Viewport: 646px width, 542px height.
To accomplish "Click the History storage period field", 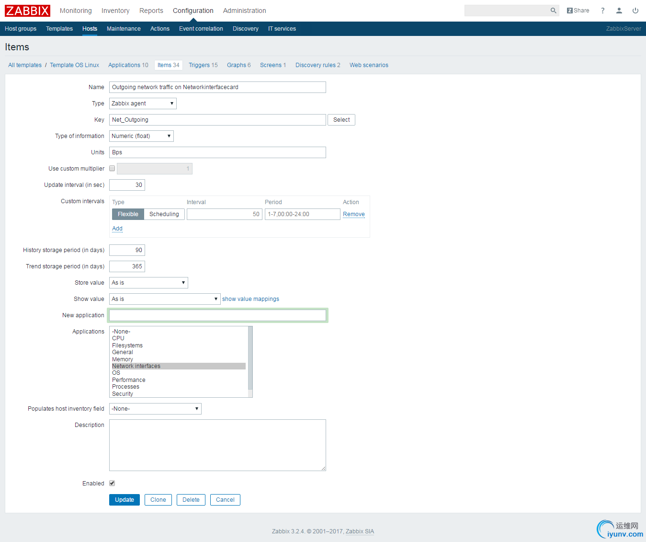I will 127,250.
